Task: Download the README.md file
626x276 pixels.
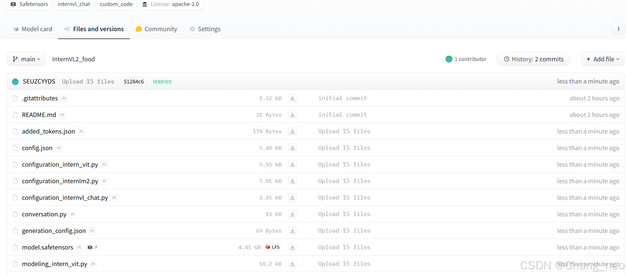Action: (293, 115)
